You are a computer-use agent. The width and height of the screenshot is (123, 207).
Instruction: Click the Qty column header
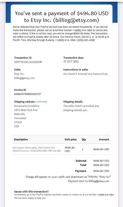pyautogui.click(x=84, y=139)
